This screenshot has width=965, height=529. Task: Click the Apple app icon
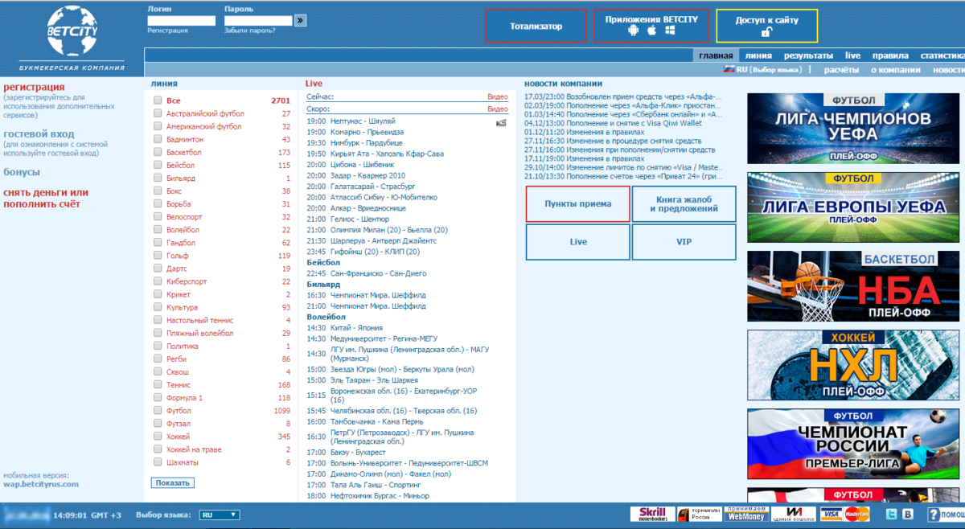click(x=651, y=31)
